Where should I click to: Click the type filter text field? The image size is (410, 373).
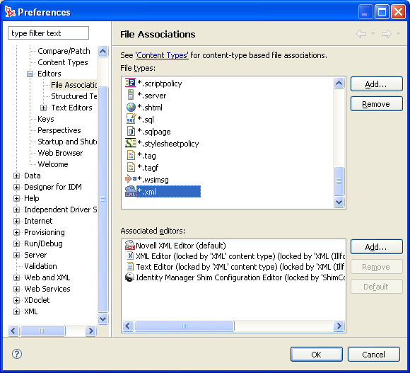[48, 33]
